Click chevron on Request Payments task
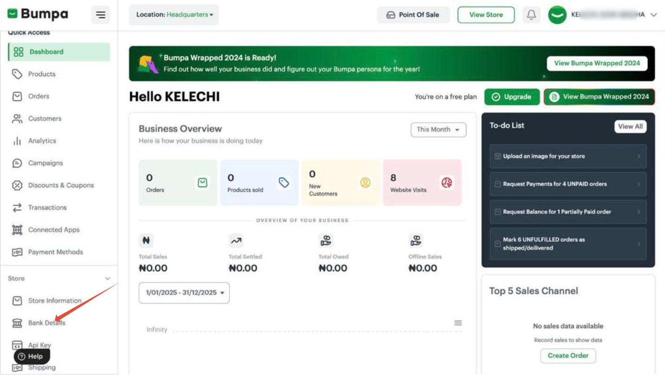Image resolution: width=665 pixels, height=375 pixels. 639,184
